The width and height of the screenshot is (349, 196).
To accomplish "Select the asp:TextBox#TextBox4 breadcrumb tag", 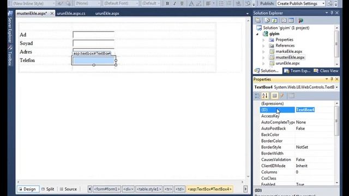I will click(x=209, y=189).
